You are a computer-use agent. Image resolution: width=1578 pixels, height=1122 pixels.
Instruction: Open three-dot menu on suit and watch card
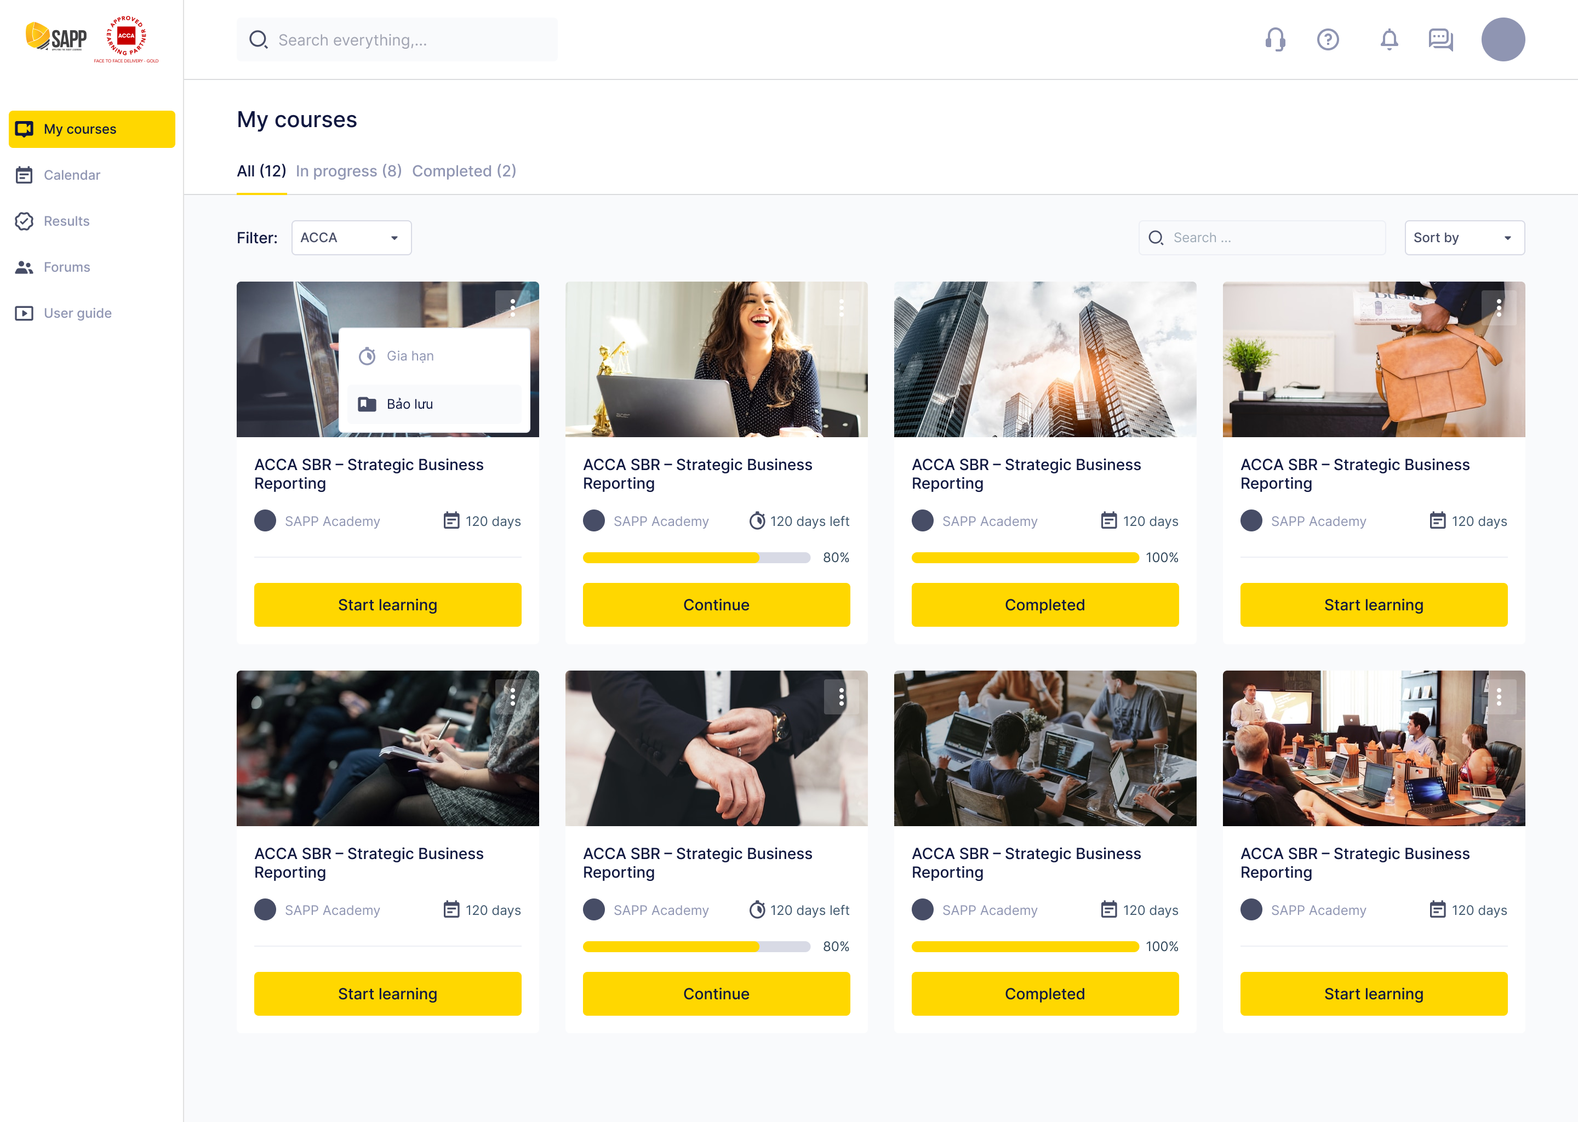841,697
